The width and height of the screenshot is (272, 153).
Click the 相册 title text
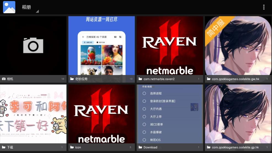(x=26, y=7)
